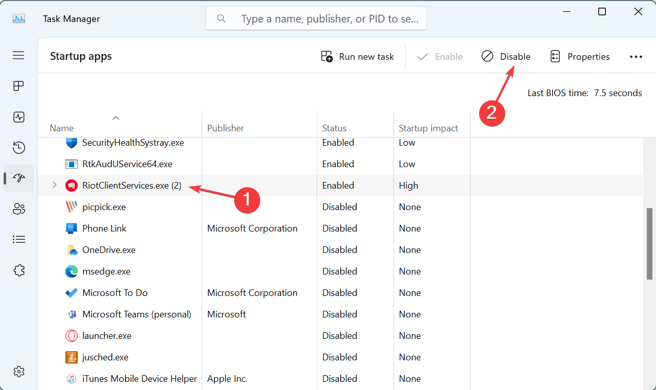Open the Users page icon
Viewport: 656px width, 390px height.
(19, 209)
